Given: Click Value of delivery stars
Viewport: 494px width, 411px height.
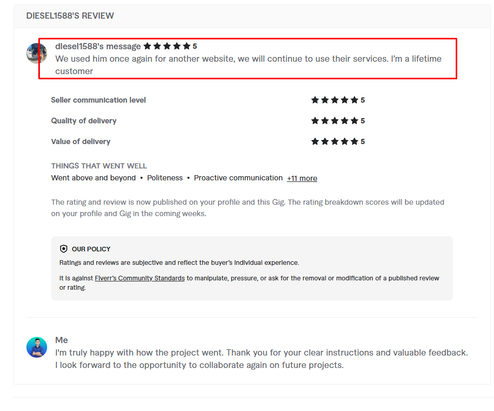Looking at the screenshot, I should tap(335, 141).
